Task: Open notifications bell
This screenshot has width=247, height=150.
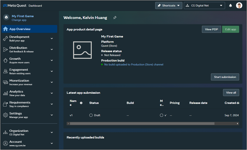Action: point(230,6)
